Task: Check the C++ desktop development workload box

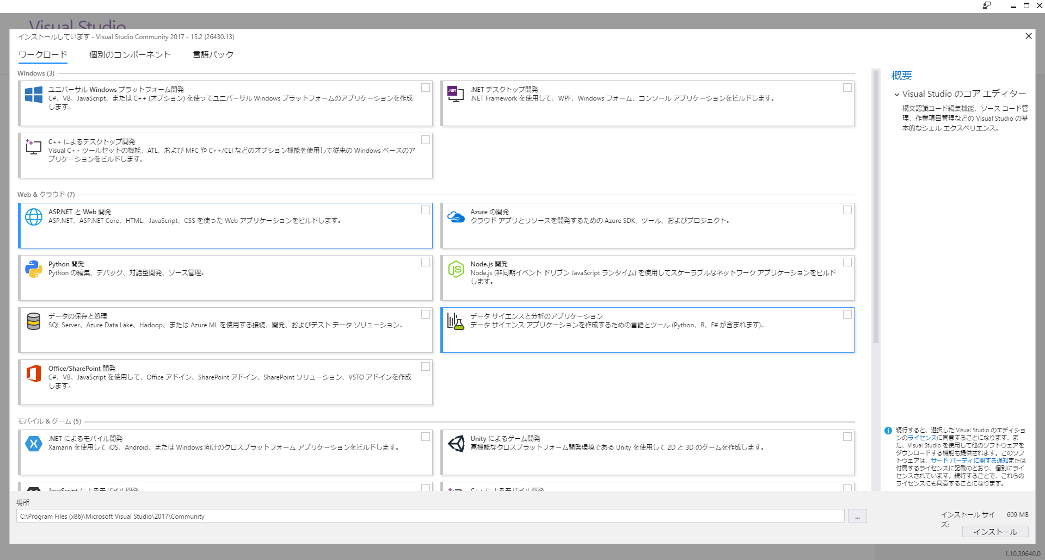Action: pyautogui.click(x=426, y=140)
